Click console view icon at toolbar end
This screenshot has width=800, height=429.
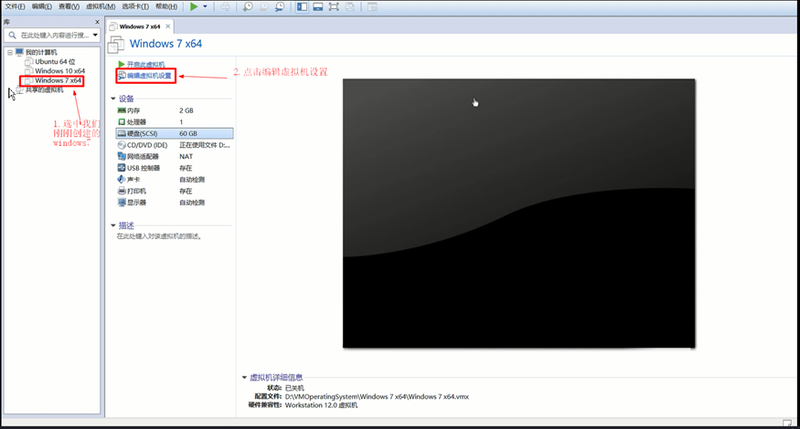pos(372,6)
